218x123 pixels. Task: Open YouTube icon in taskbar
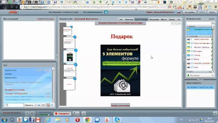click(x=19, y=120)
